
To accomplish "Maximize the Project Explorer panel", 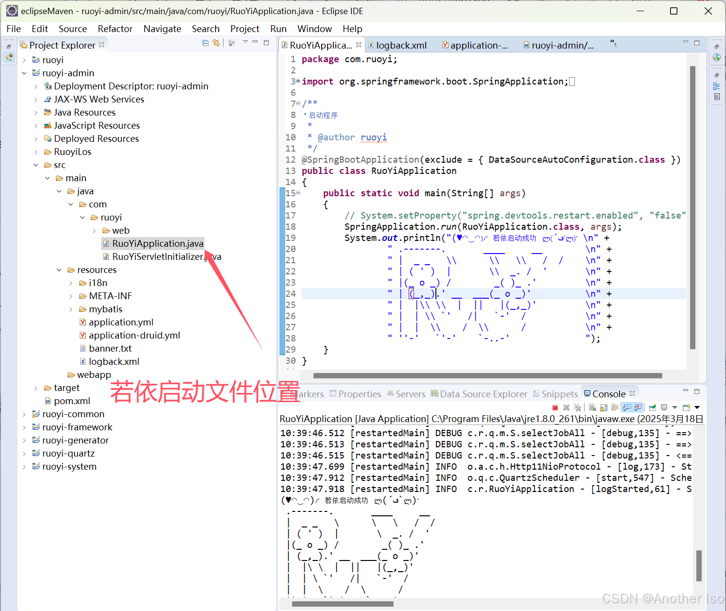I will (x=266, y=43).
